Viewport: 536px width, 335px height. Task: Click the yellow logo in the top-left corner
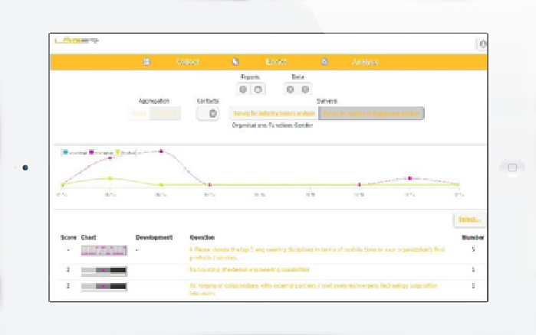(76, 41)
